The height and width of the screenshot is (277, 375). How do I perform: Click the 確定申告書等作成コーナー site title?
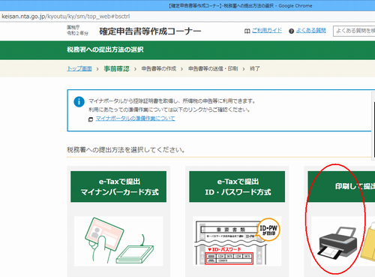click(x=150, y=32)
